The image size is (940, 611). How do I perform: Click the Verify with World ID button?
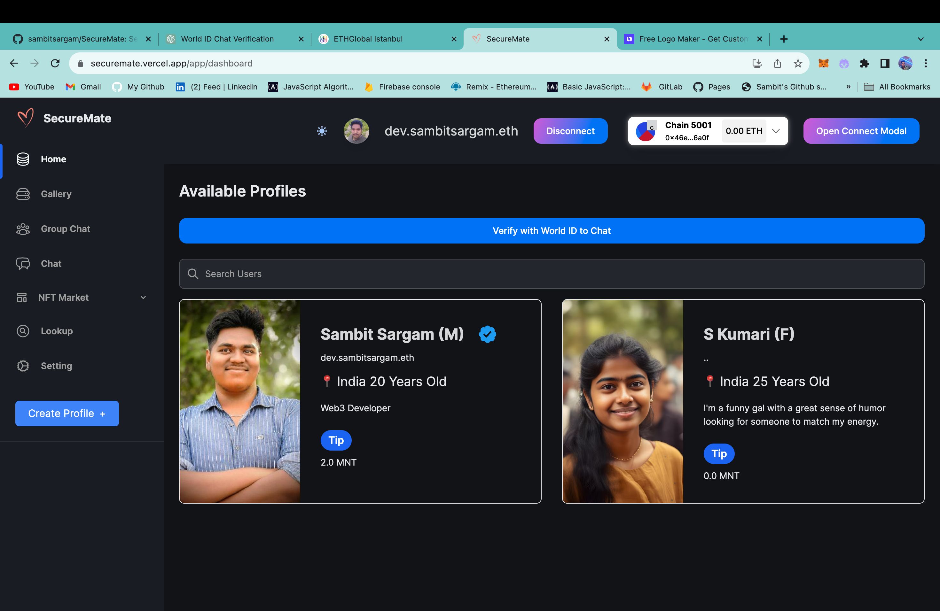(x=552, y=230)
